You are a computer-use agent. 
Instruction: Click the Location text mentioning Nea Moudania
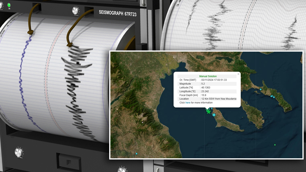(x=219, y=99)
